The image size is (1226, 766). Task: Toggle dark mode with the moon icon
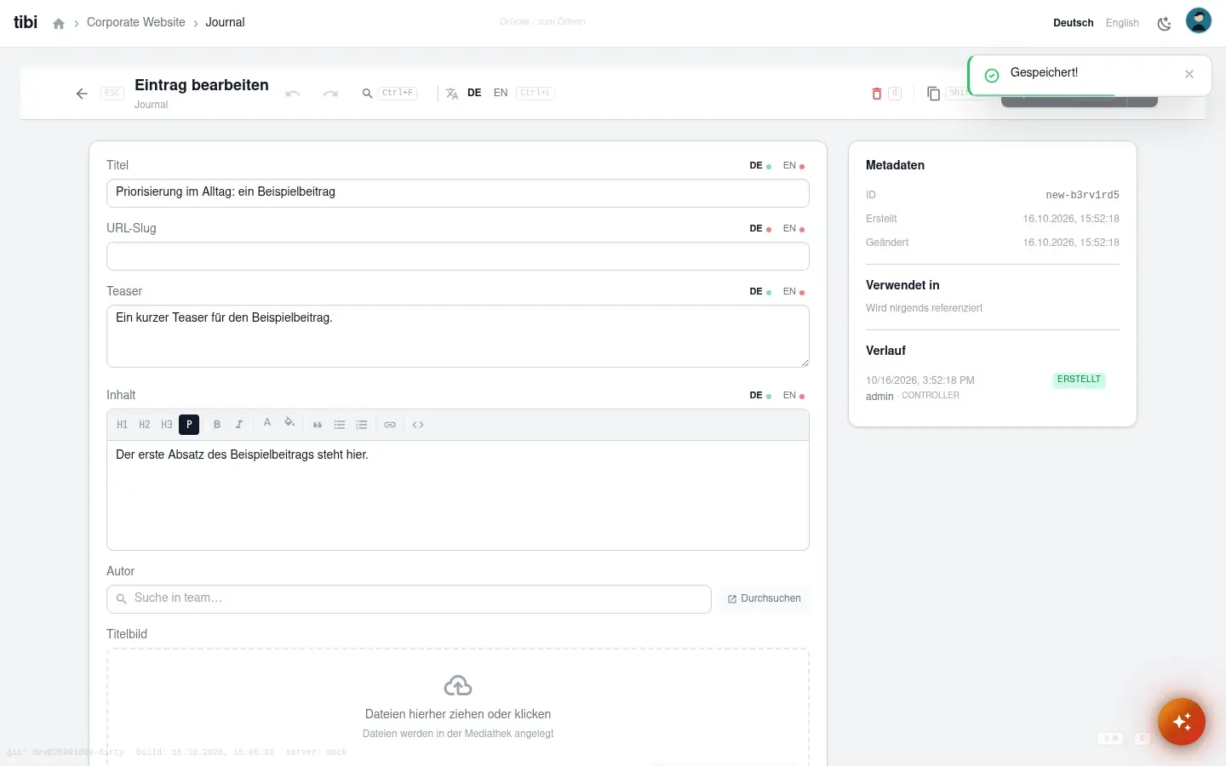point(1164,24)
